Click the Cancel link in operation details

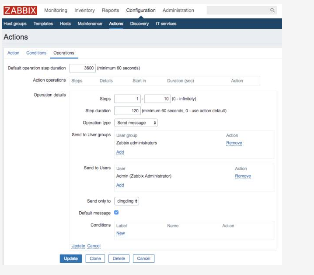[94, 246]
